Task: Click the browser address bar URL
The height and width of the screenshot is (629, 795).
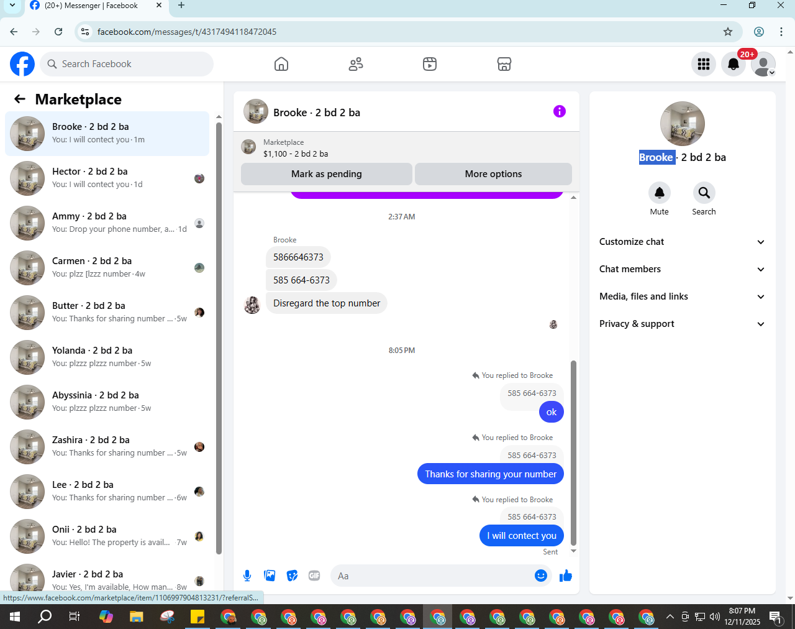Action: (187, 32)
